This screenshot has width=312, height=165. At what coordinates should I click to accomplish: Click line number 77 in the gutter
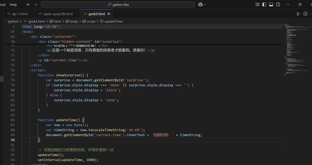coord(12,75)
